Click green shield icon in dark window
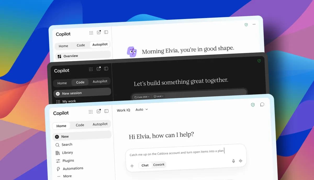 click(x=259, y=61)
